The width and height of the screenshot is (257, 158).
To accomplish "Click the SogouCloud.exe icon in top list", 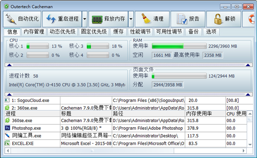I will tap(7, 100).
